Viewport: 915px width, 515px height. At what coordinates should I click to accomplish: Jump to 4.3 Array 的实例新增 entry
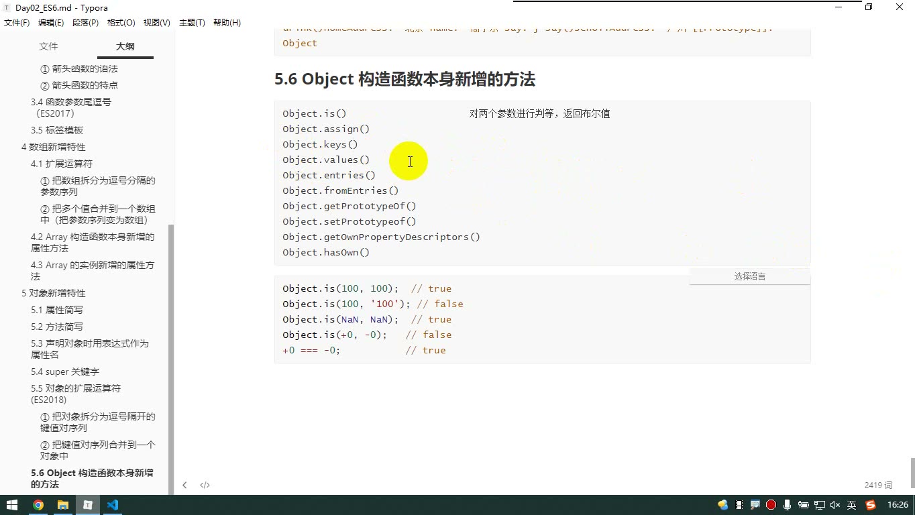tap(93, 270)
